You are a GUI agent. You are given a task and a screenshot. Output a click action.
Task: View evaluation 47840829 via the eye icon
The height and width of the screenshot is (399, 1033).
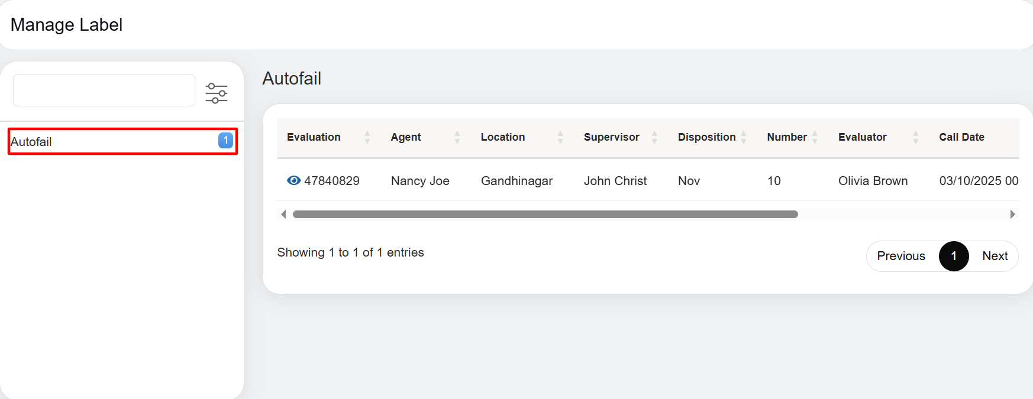[293, 181]
